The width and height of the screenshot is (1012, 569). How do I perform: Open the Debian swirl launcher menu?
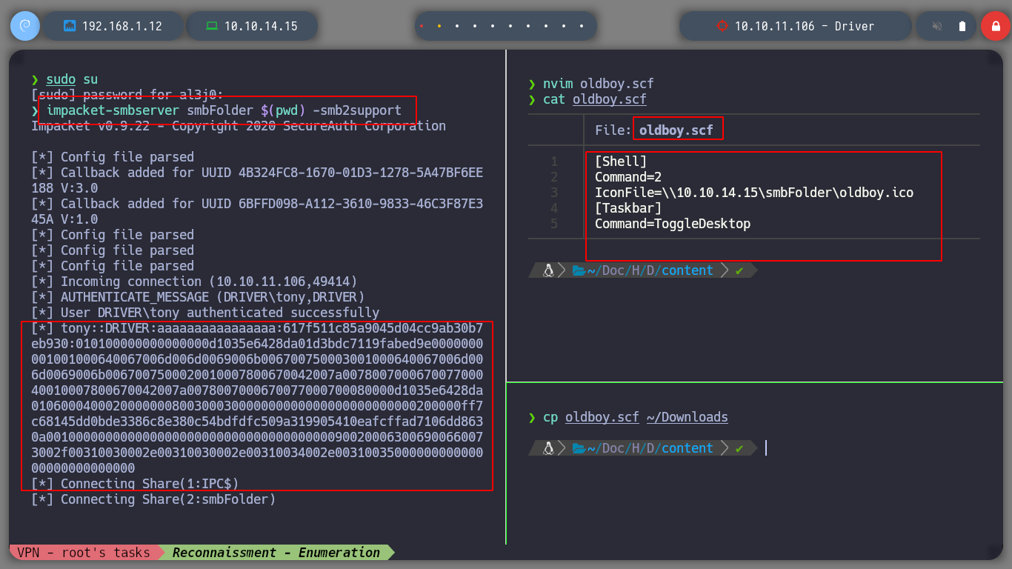pos(24,26)
